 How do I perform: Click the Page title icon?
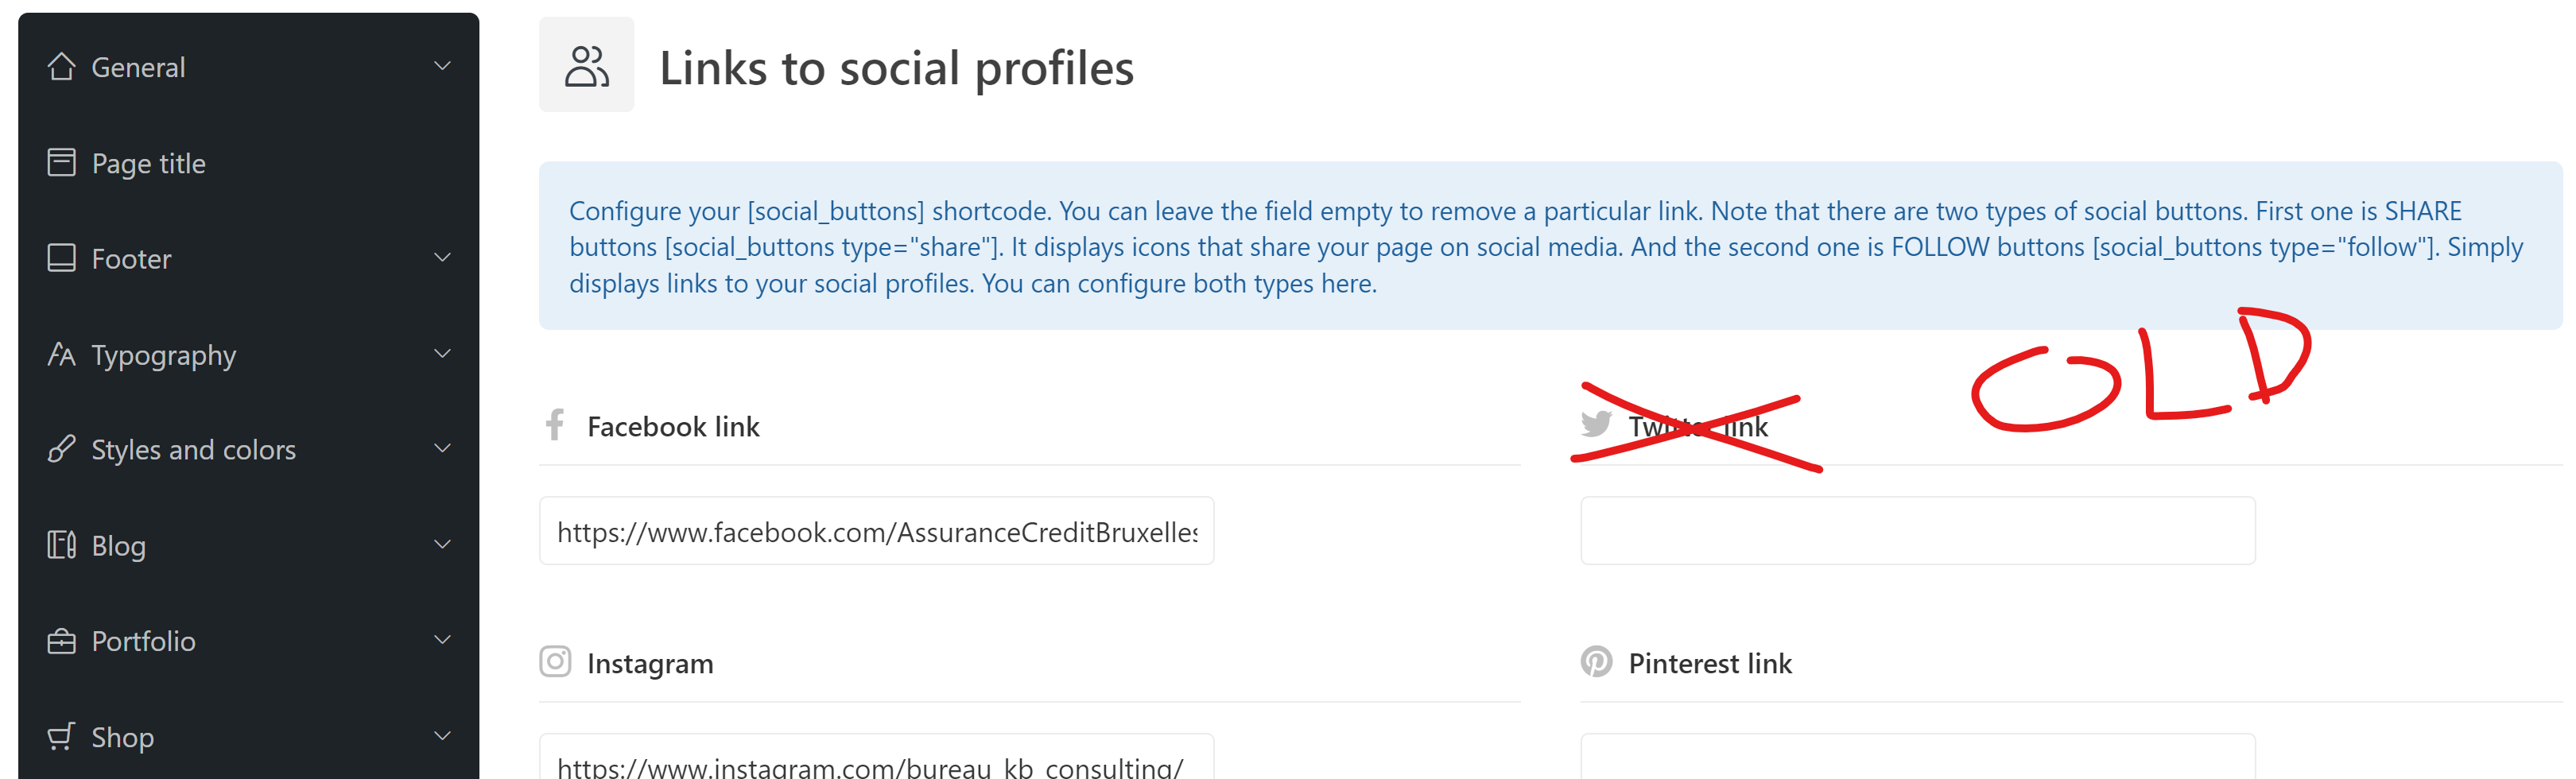point(61,162)
